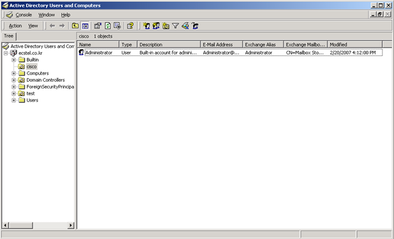Image resolution: width=394 pixels, height=239 pixels.
Task: Sort by Exchange Mailbox column header
Action: (305, 45)
